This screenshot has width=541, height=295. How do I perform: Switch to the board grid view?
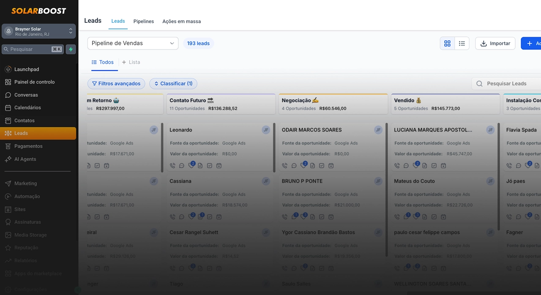pos(447,44)
